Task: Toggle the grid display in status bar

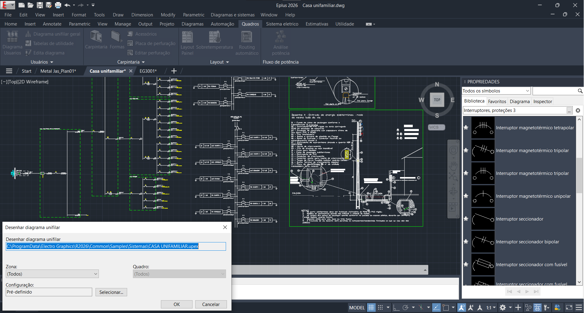Action: pyautogui.click(x=371, y=308)
